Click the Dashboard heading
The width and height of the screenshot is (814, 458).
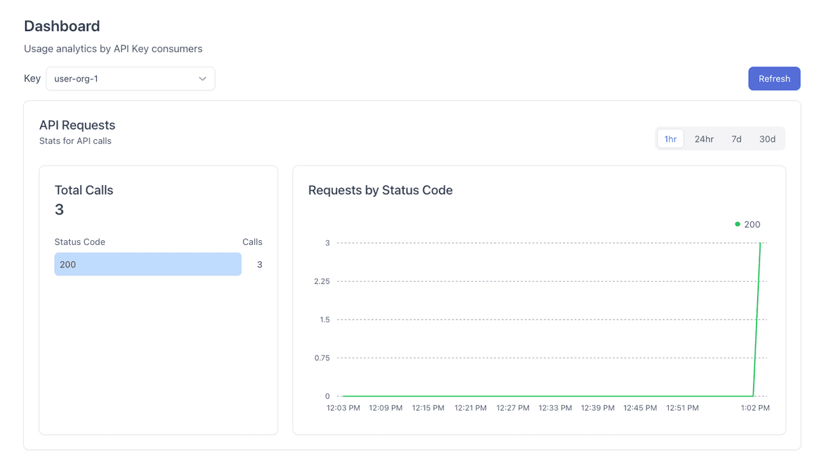click(62, 26)
